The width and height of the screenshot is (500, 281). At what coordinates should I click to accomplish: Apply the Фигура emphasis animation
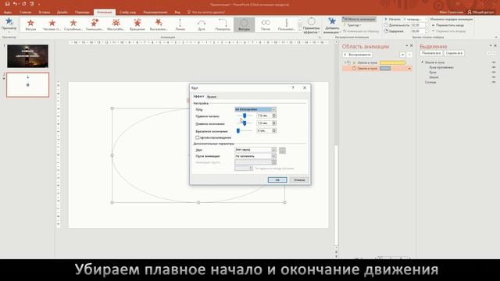tap(30, 25)
